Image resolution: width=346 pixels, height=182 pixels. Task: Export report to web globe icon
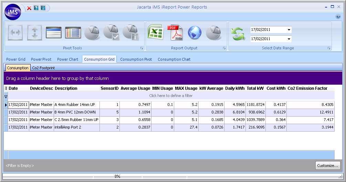195,33
